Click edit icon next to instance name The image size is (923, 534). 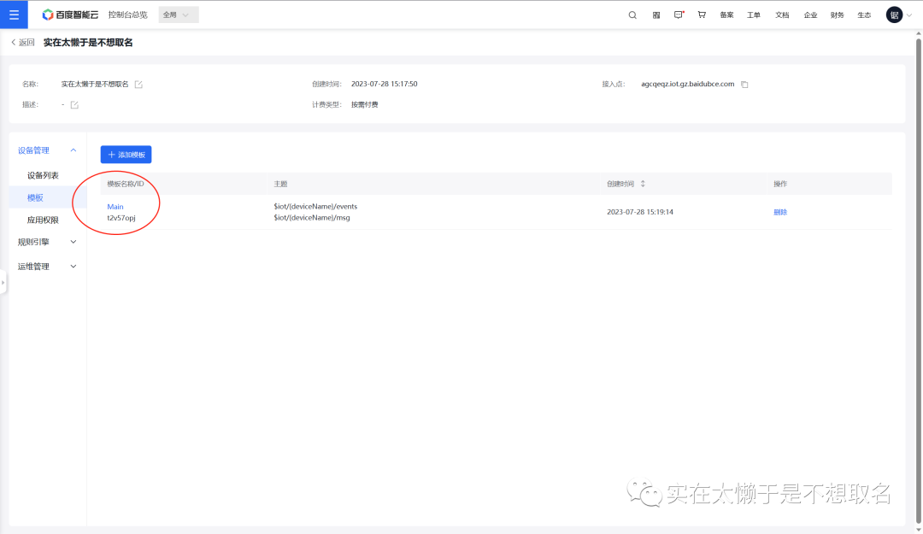[x=138, y=85]
